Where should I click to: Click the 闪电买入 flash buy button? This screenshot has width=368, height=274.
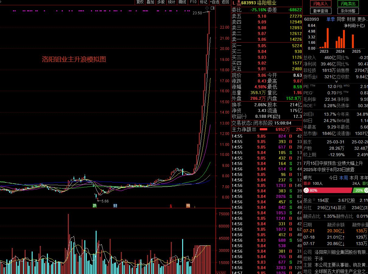(x=321, y=4)
